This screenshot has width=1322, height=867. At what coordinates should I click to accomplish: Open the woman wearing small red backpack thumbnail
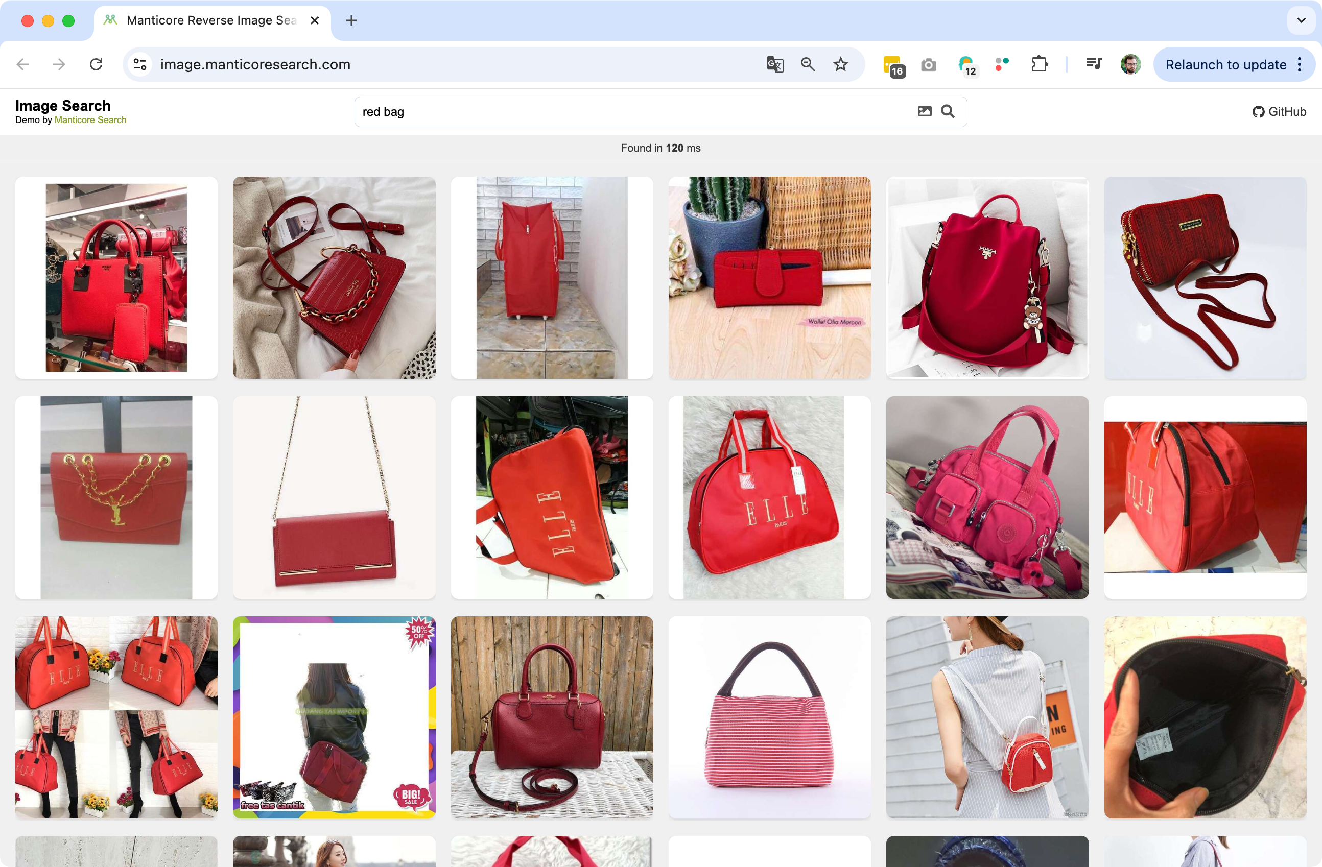(x=987, y=717)
